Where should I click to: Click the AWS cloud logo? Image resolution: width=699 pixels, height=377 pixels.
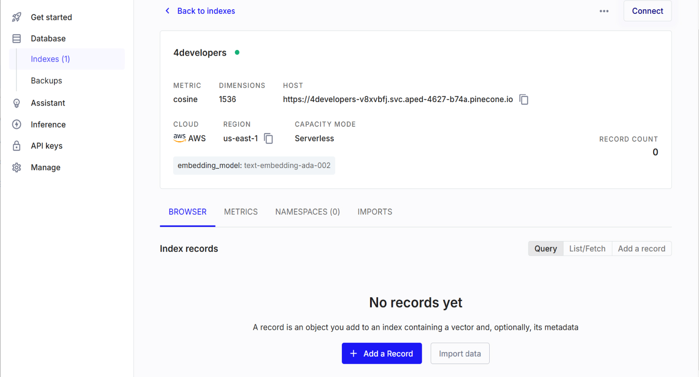click(x=179, y=138)
